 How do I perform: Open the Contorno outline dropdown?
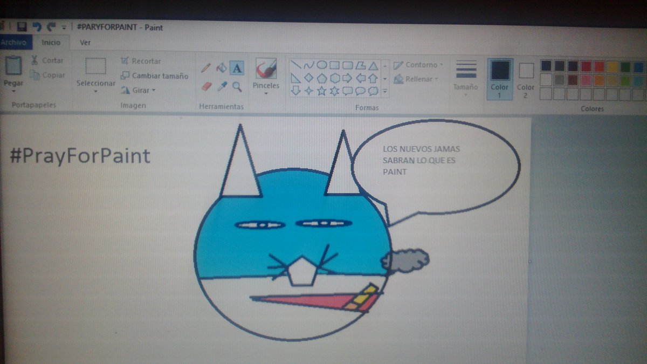coord(418,65)
